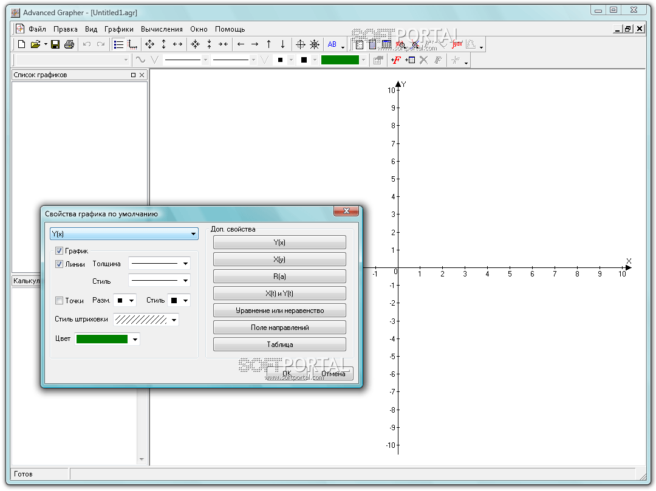Open the Цвет color dropdown in dialog
Screen dimensions: 656x491
click(x=135, y=340)
